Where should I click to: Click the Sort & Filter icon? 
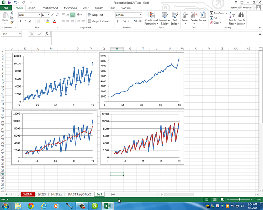[232, 15]
